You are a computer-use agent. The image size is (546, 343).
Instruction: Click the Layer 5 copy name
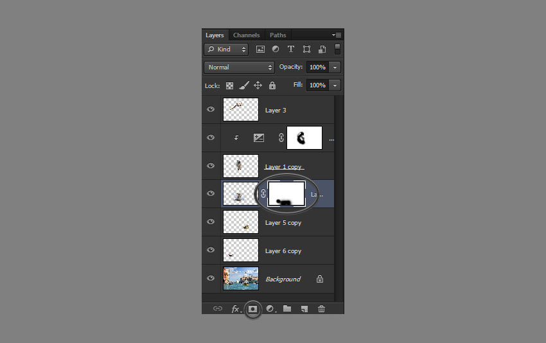click(x=283, y=223)
